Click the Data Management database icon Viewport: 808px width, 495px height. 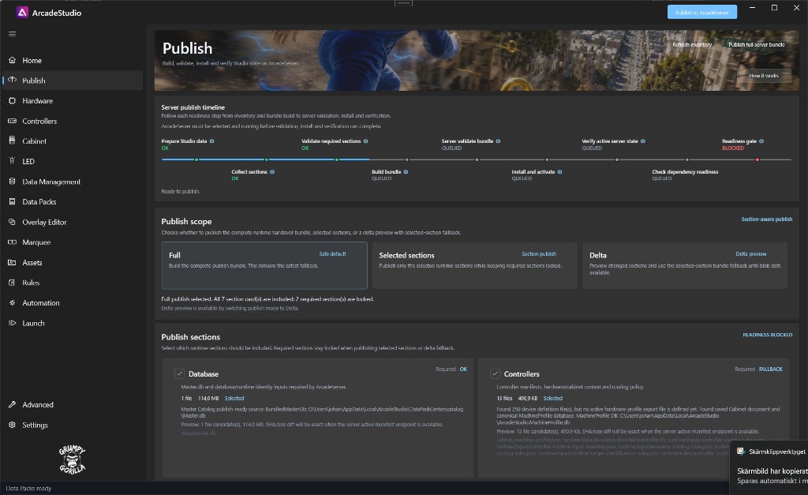(13, 182)
